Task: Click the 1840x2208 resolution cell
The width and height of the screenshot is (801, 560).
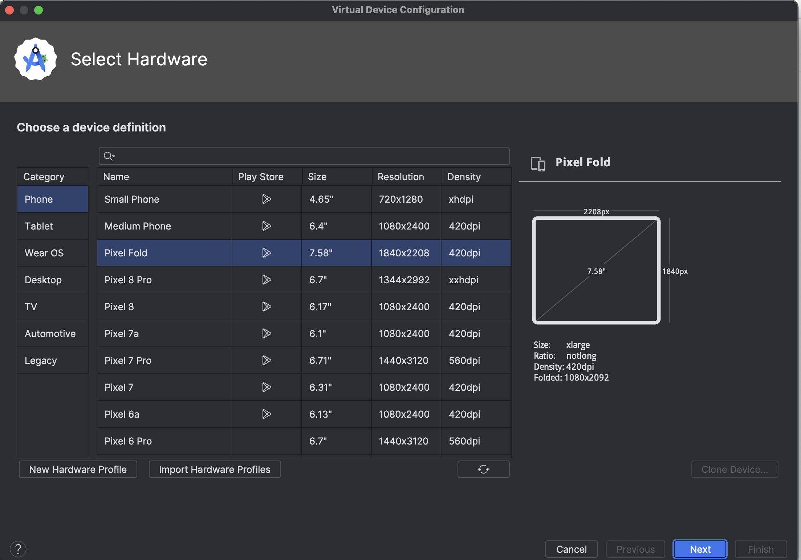Action: pyautogui.click(x=406, y=253)
